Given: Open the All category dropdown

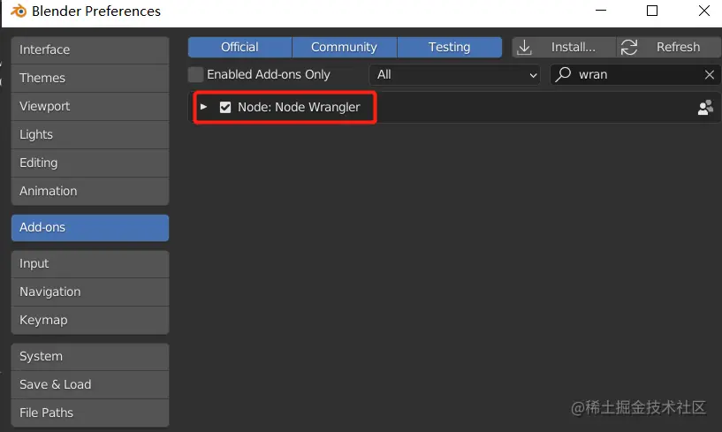Looking at the screenshot, I should pyautogui.click(x=454, y=74).
